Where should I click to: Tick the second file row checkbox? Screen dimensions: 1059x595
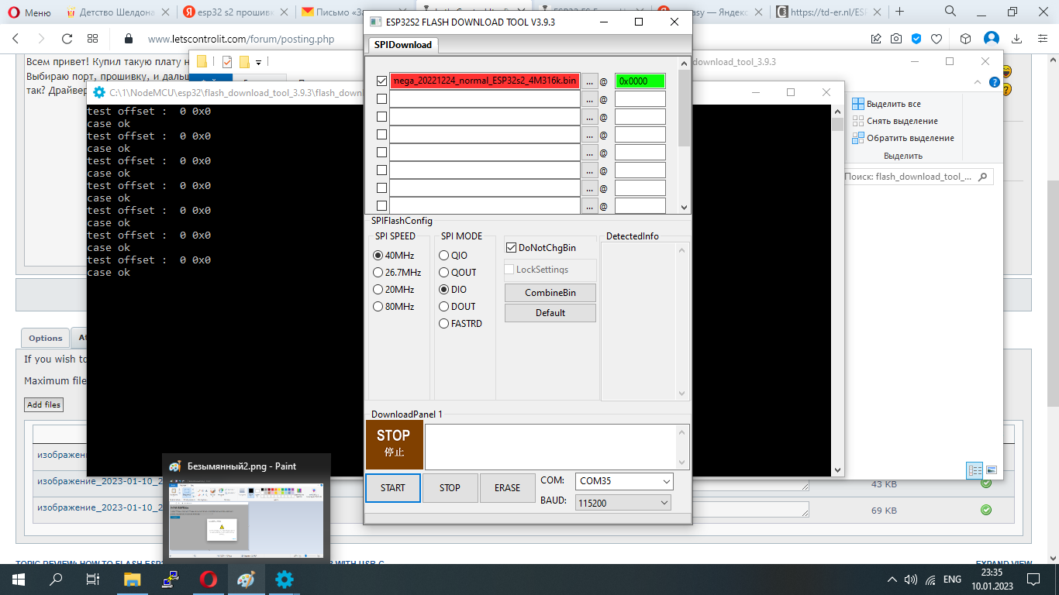coord(381,98)
